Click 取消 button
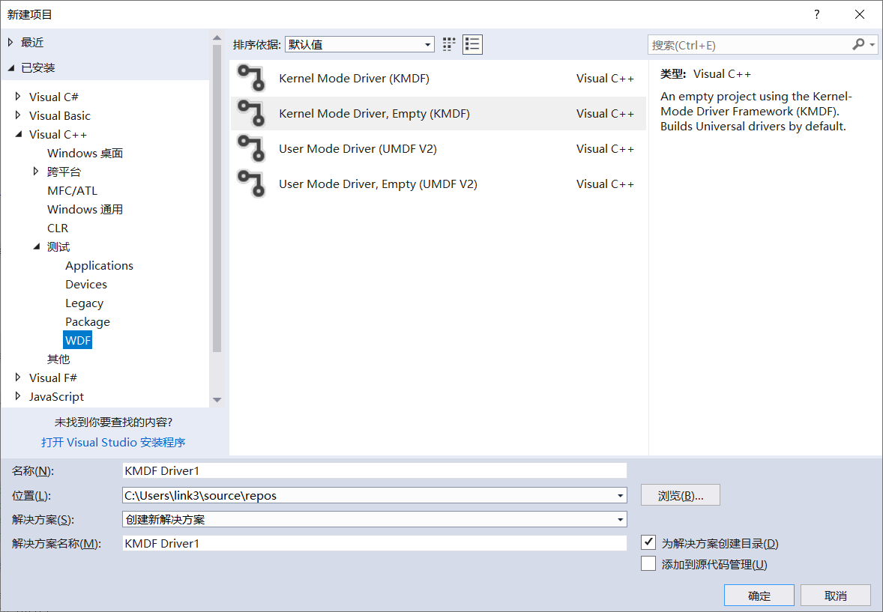 pyautogui.click(x=836, y=595)
